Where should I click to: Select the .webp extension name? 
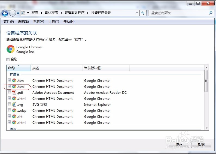coord(22,111)
